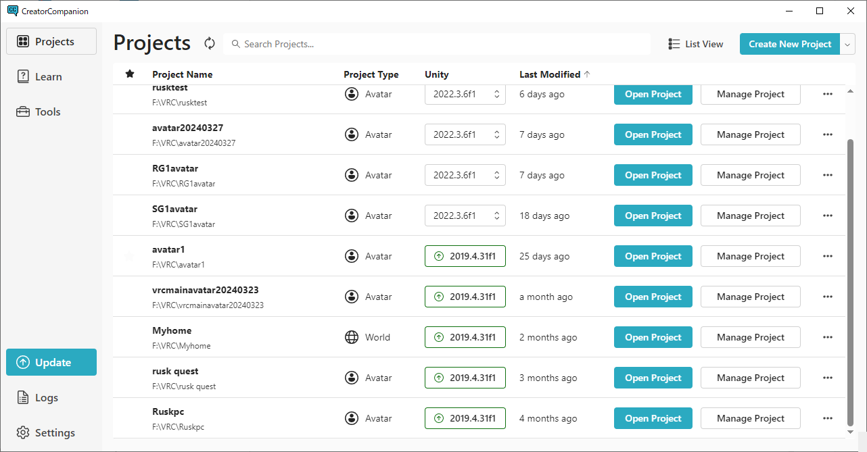The image size is (867, 452).
Task: Open more options for rusk quest project
Action: [x=828, y=378]
